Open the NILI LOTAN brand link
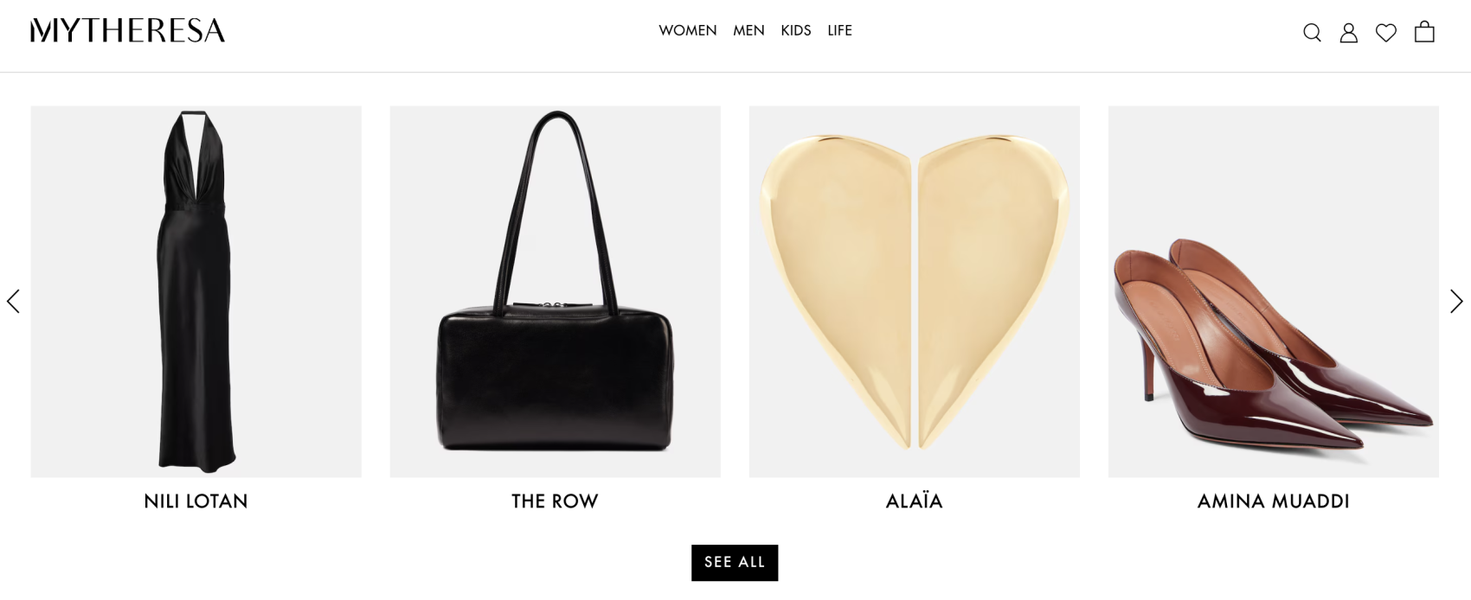This screenshot has width=1471, height=600. point(196,501)
